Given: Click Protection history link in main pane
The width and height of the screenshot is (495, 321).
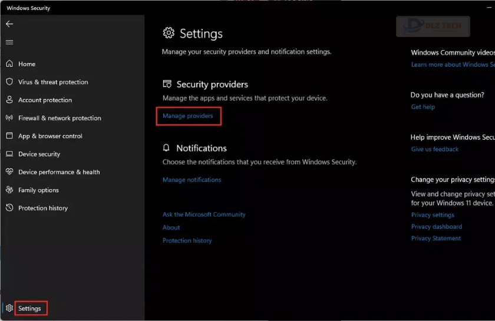Looking at the screenshot, I should [187, 240].
